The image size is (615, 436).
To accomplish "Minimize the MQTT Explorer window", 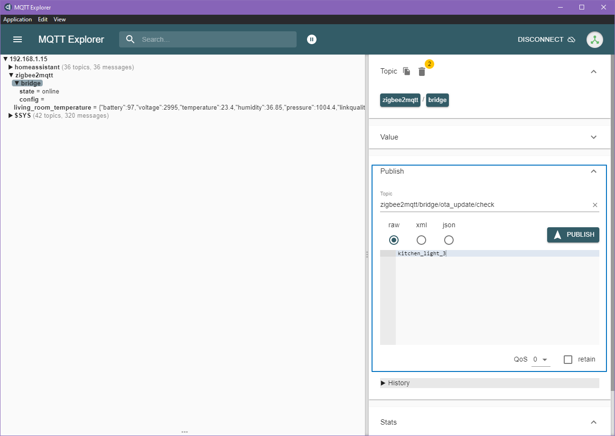I will pos(560,7).
